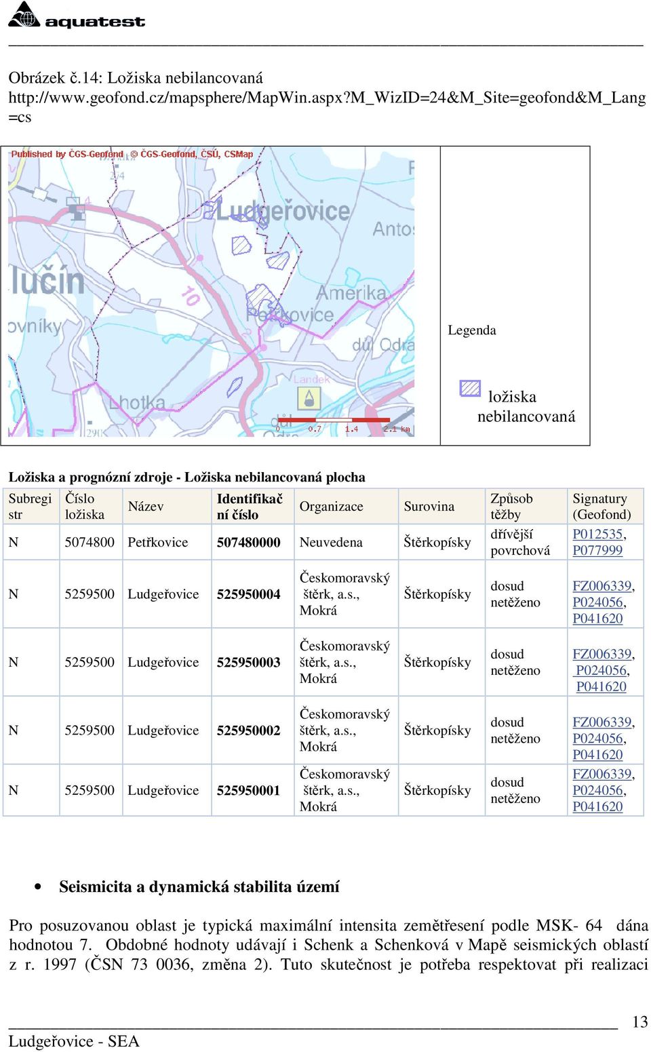Click the 'Legenda' label
651x1052 pixels.
pyautogui.click(x=472, y=330)
